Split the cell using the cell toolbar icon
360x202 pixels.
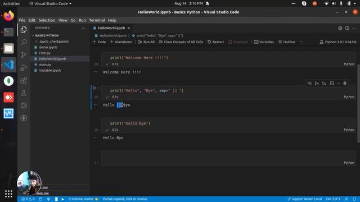pyautogui.click(x=332, y=84)
